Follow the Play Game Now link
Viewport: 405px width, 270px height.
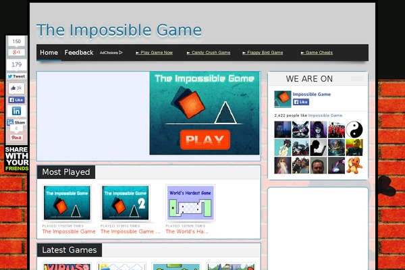coord(154,53)
